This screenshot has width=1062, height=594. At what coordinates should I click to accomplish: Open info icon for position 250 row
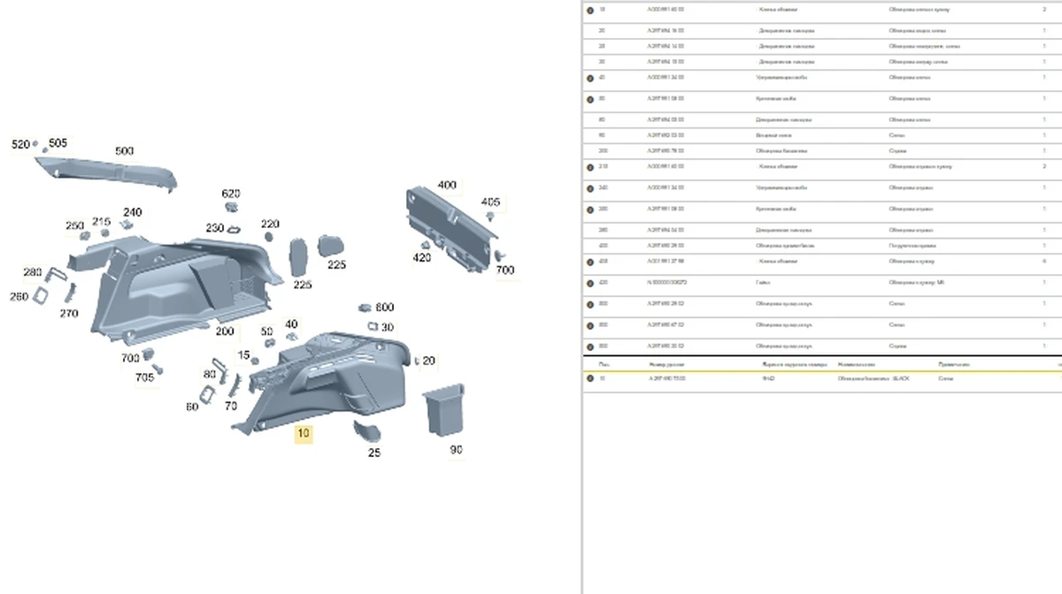coord(590,209)
